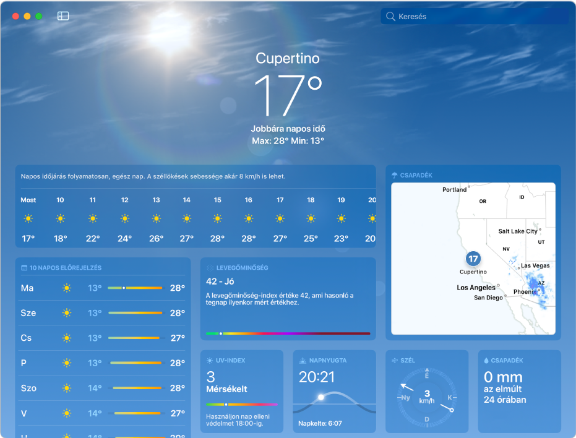Image resolution: width=576 pixels, height=438 pixels.
Task: Select the sun icon for hour 12
Action: point(125,218)
